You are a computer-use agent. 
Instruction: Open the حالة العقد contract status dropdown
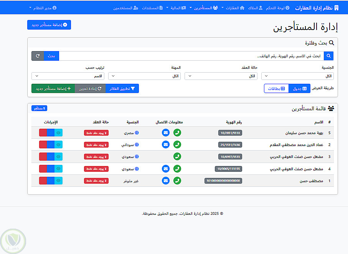[x=221, y=76]
